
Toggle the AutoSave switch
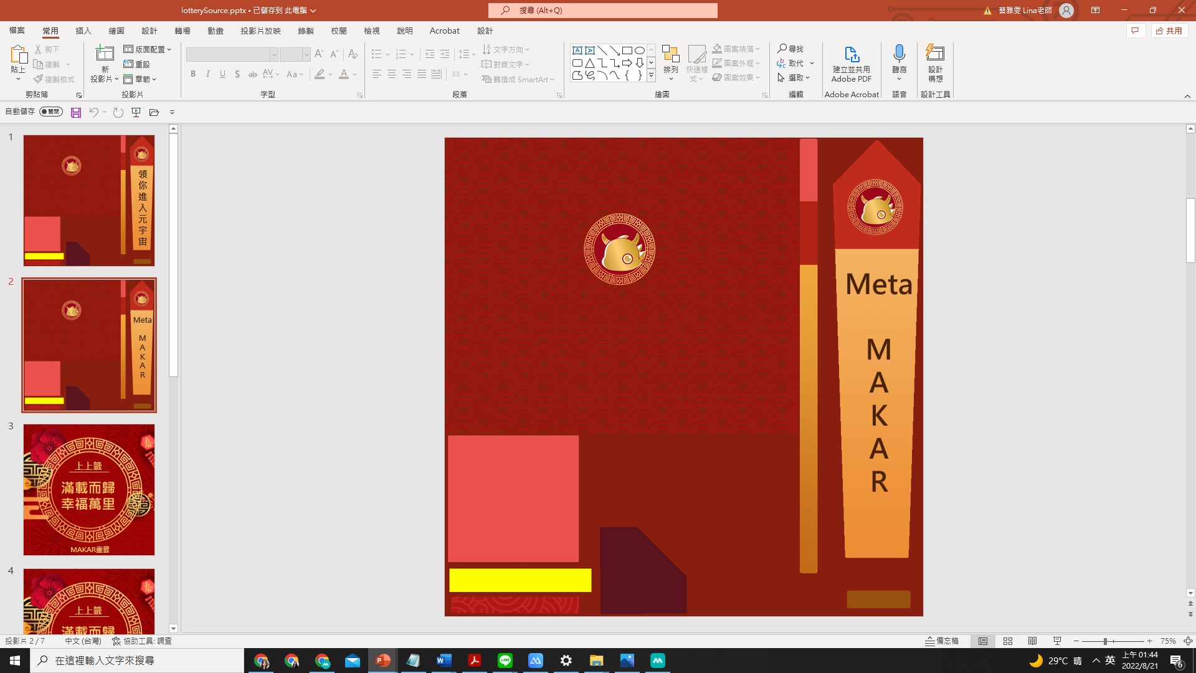50,112
